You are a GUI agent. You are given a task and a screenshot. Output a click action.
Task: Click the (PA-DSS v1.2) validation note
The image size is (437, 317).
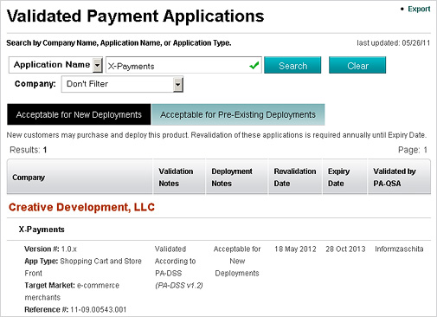click(x=179, y=286)
